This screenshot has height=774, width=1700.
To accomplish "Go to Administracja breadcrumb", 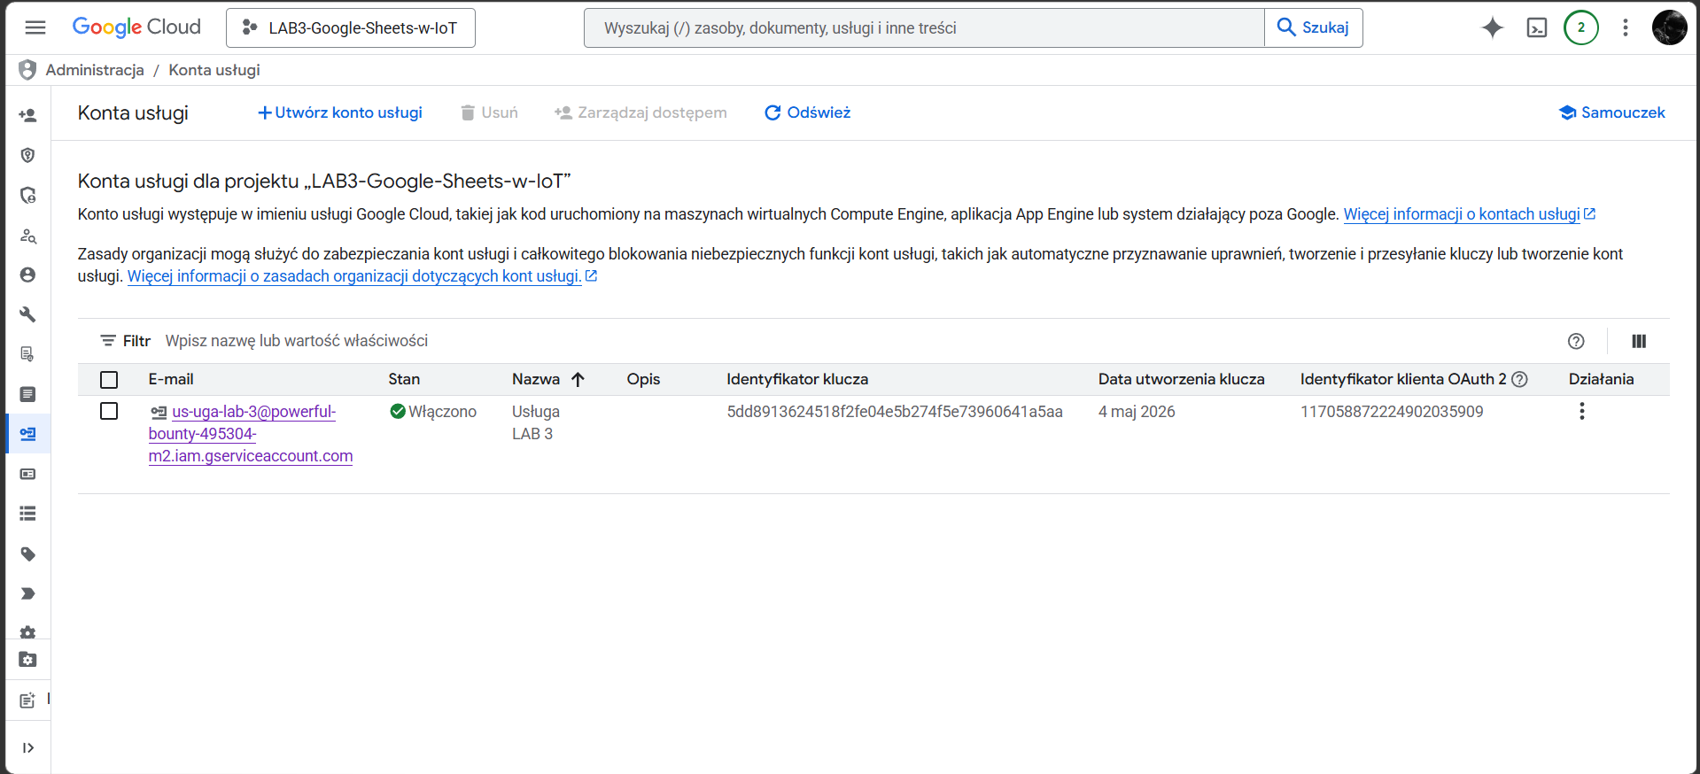I will tap(95, 70).
